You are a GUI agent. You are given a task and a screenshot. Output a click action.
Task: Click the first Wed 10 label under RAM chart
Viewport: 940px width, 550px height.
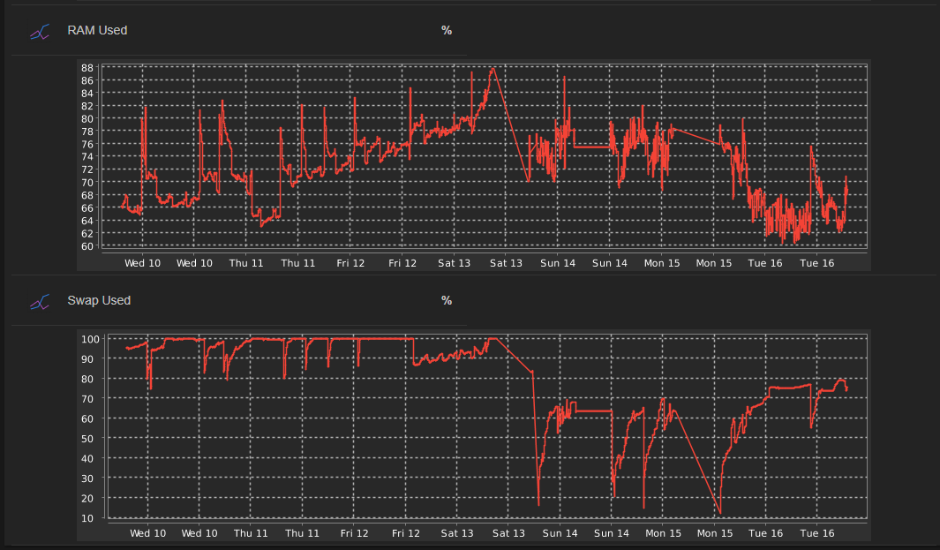(142, 263)
